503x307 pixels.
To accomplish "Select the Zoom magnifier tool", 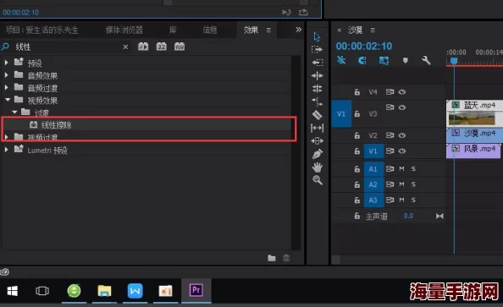I will 318,180.
